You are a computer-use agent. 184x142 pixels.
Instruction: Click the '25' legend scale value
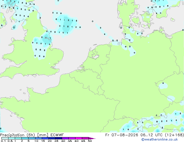[x=56, y=141]
